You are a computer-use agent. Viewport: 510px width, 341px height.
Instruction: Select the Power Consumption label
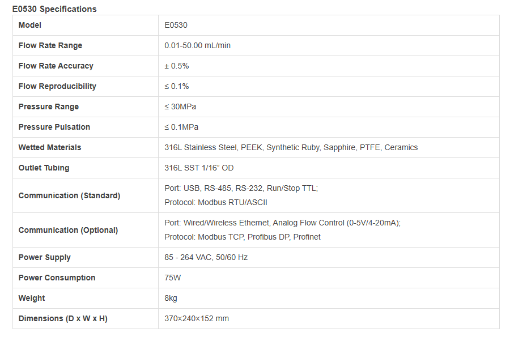click(57, 278)
